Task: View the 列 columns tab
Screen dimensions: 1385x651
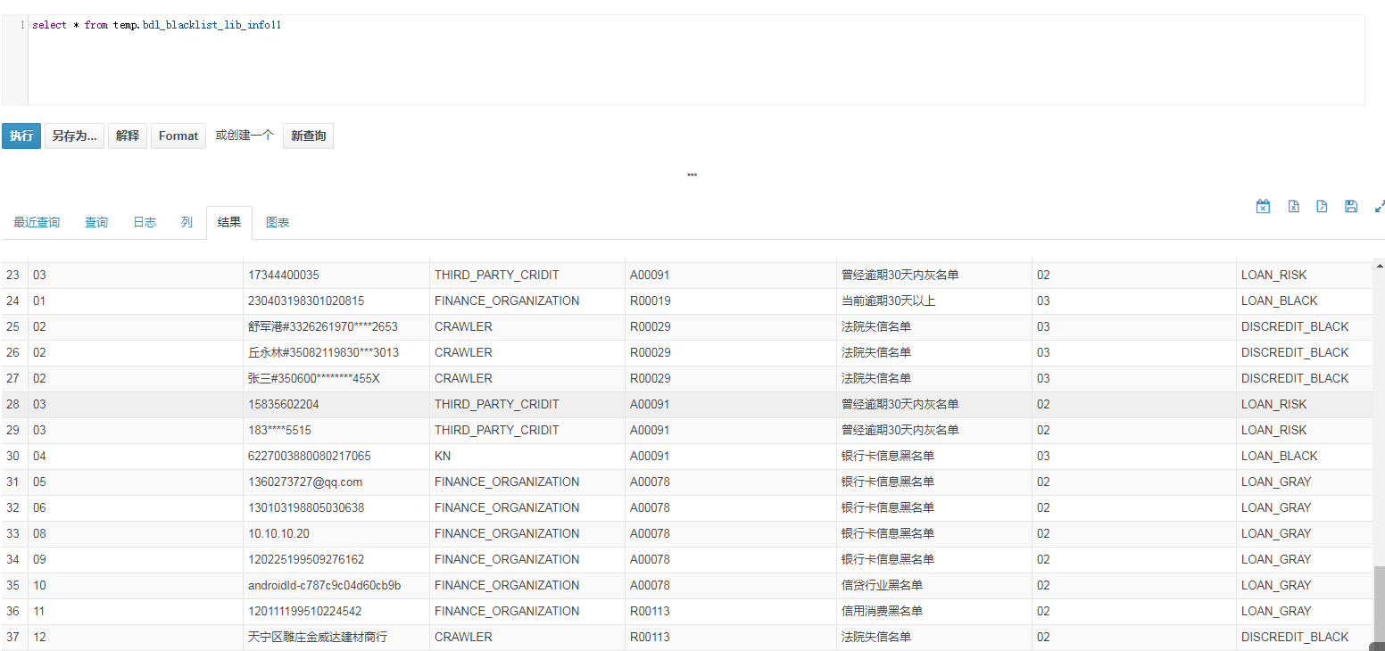Action: 187,222
